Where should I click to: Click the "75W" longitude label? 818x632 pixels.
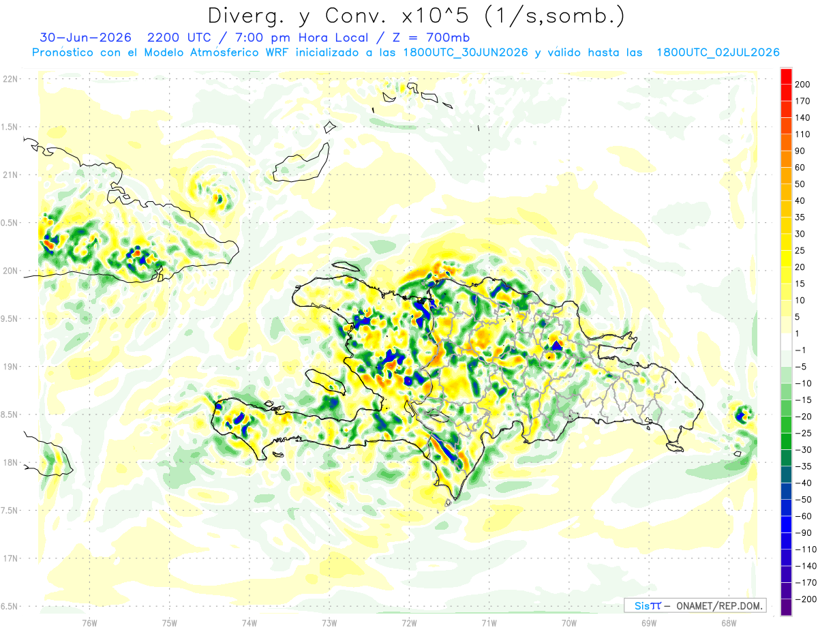(170, 623)
